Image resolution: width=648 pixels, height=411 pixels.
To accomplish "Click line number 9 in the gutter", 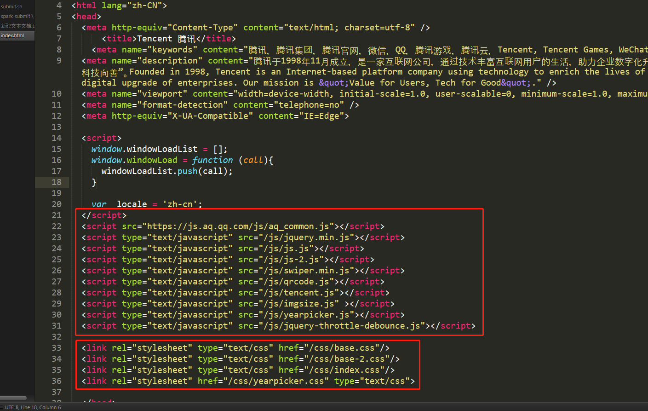I will [59, 61].
